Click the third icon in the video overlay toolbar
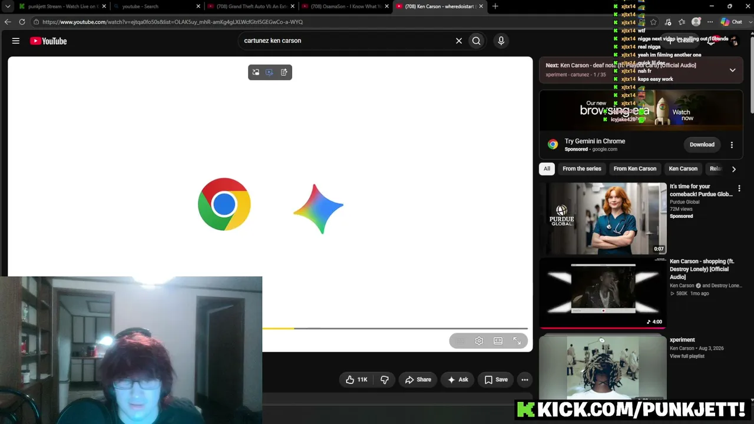 284,72
